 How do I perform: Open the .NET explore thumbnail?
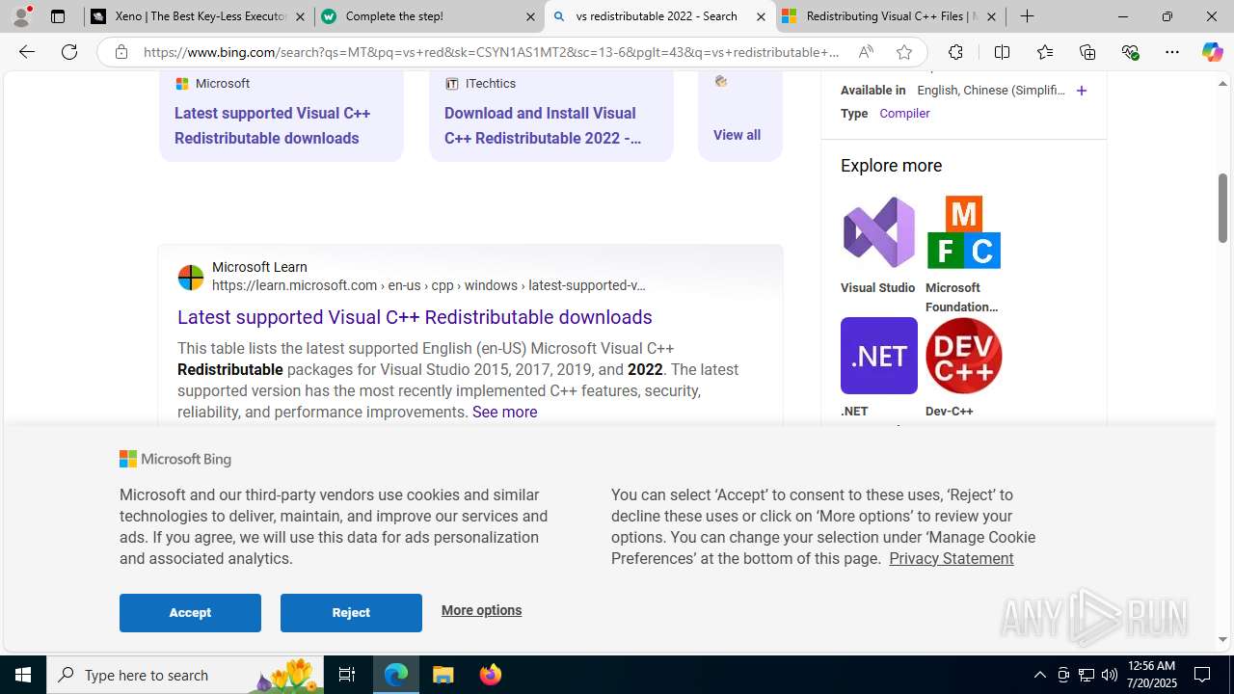pyautogui.click(x=878, y=356)
